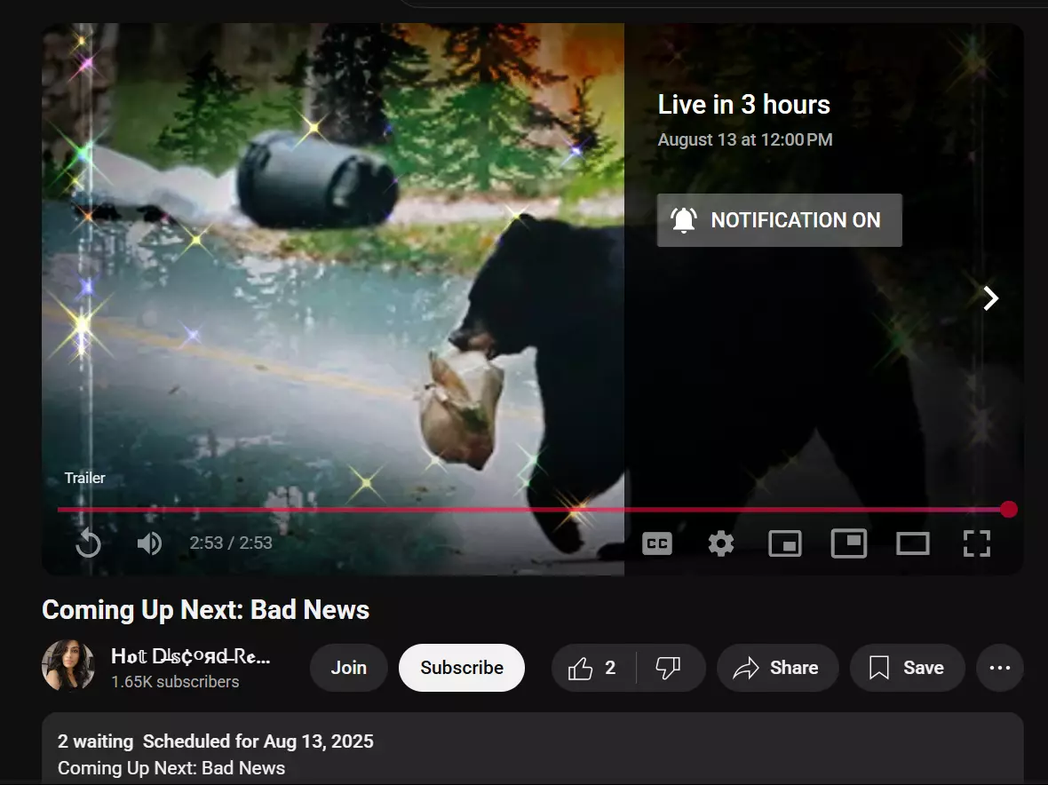Viewport: 1048px width, 785px height.
Task: Toggle closed captions CC button
Action: point(657,543)
